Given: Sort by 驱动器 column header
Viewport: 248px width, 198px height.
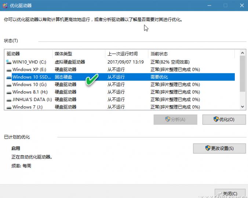Looking at the screenshot, I should (x=29, y=54).
